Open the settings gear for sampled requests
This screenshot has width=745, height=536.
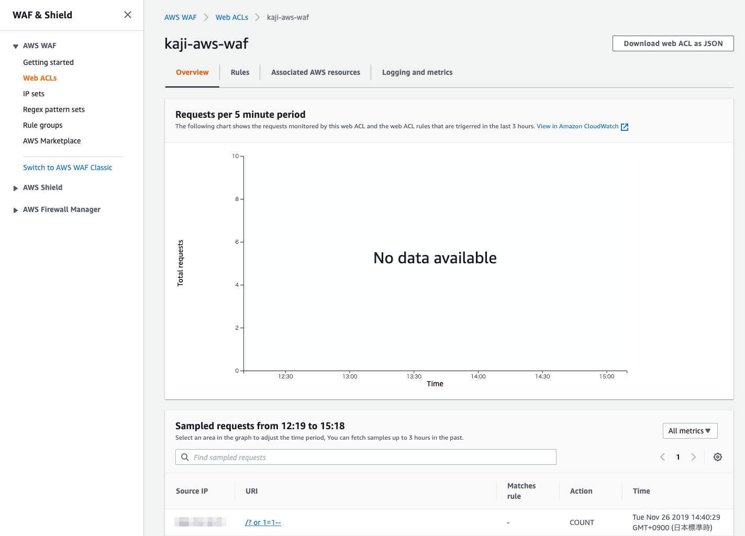click(x=718, y=457)
